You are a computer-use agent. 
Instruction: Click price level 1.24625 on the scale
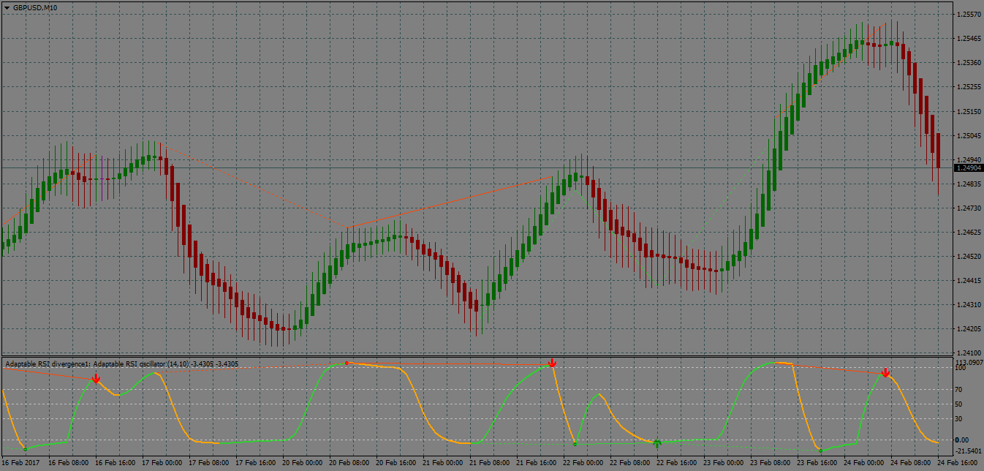click(x=969, y=233)
